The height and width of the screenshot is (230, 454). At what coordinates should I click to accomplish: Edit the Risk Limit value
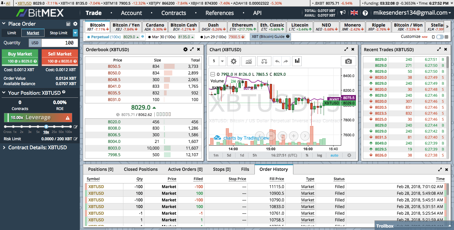(x=76, y=139)
